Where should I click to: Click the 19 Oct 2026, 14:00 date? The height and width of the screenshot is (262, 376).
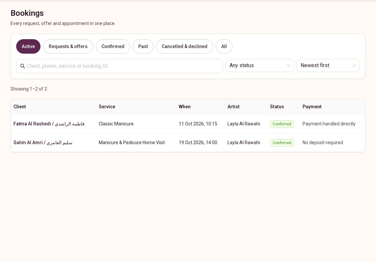198,143
